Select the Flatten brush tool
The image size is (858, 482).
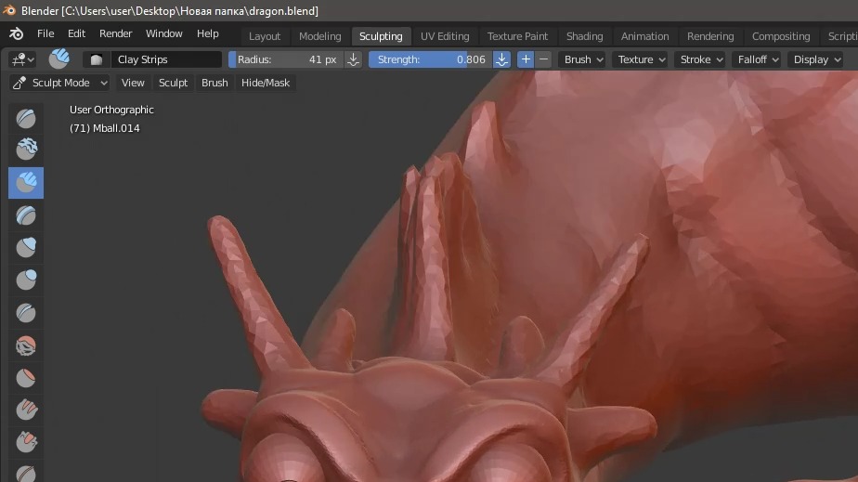click(26, 378)
